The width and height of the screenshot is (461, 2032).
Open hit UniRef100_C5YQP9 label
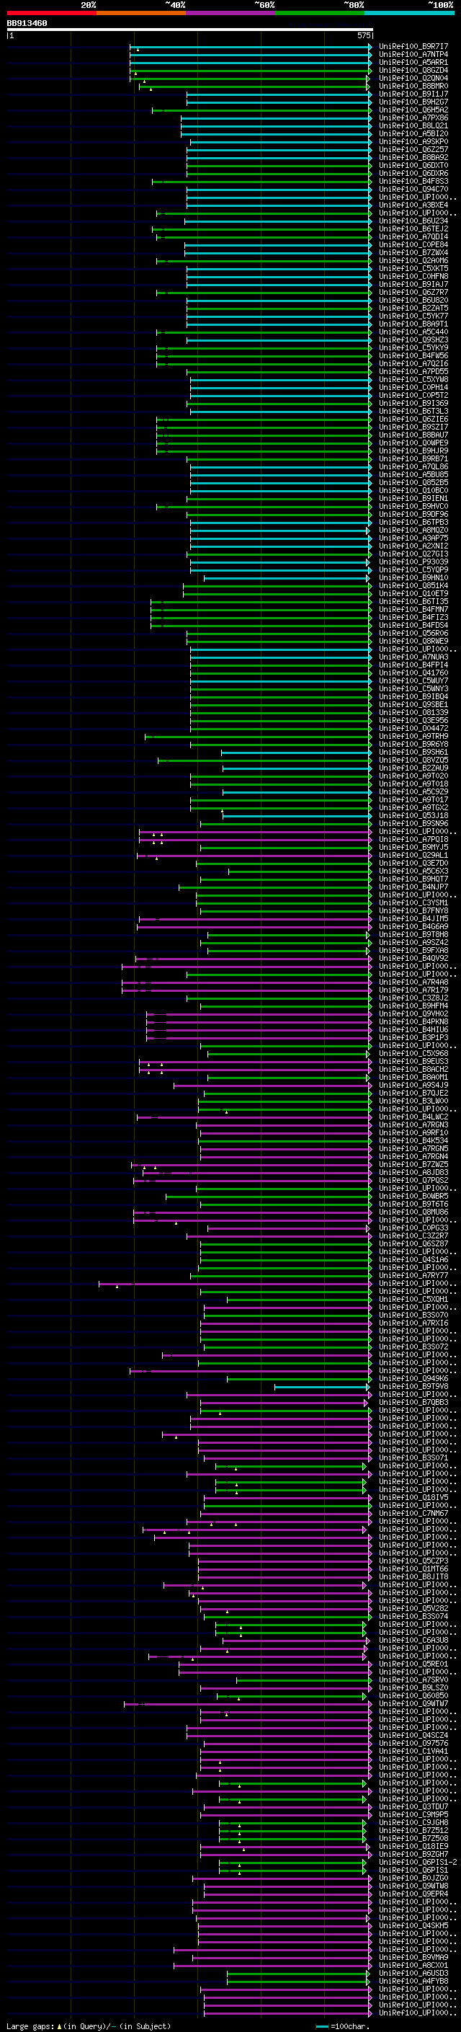413,569
